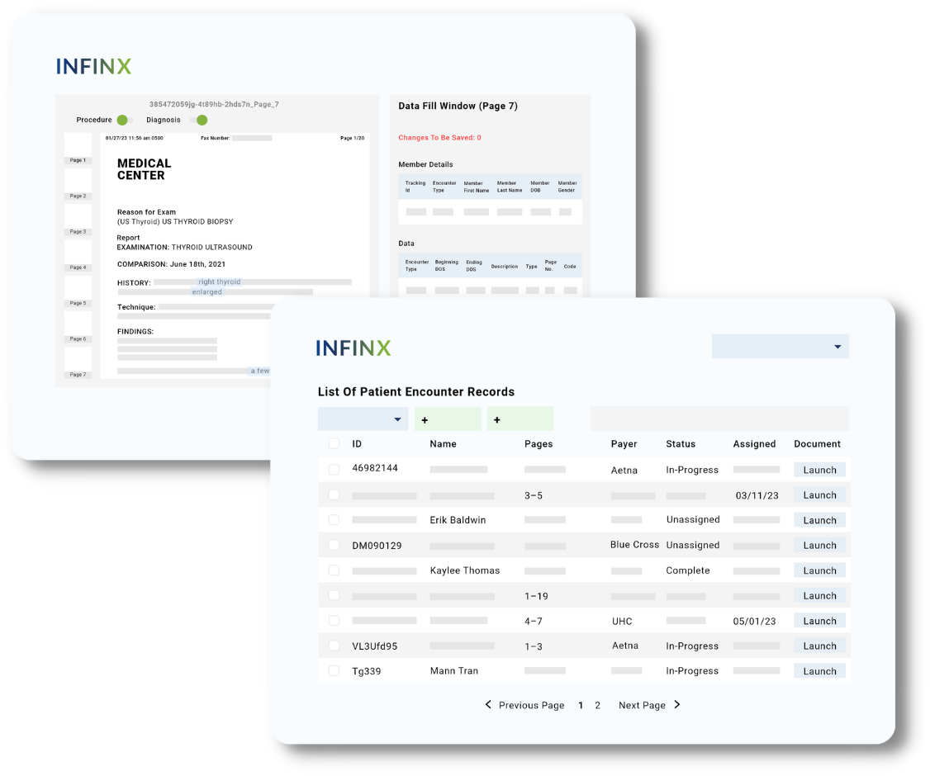Click the first green plus button

pyautogui.click(x=448, y=419)
